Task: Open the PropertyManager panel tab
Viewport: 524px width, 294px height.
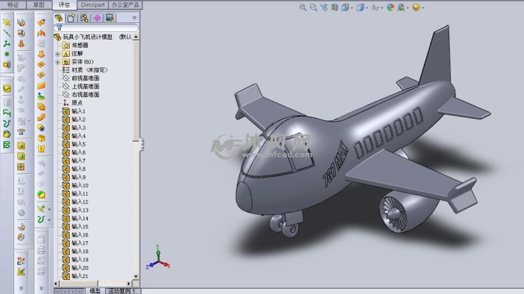Action: (x=72, y=18)
